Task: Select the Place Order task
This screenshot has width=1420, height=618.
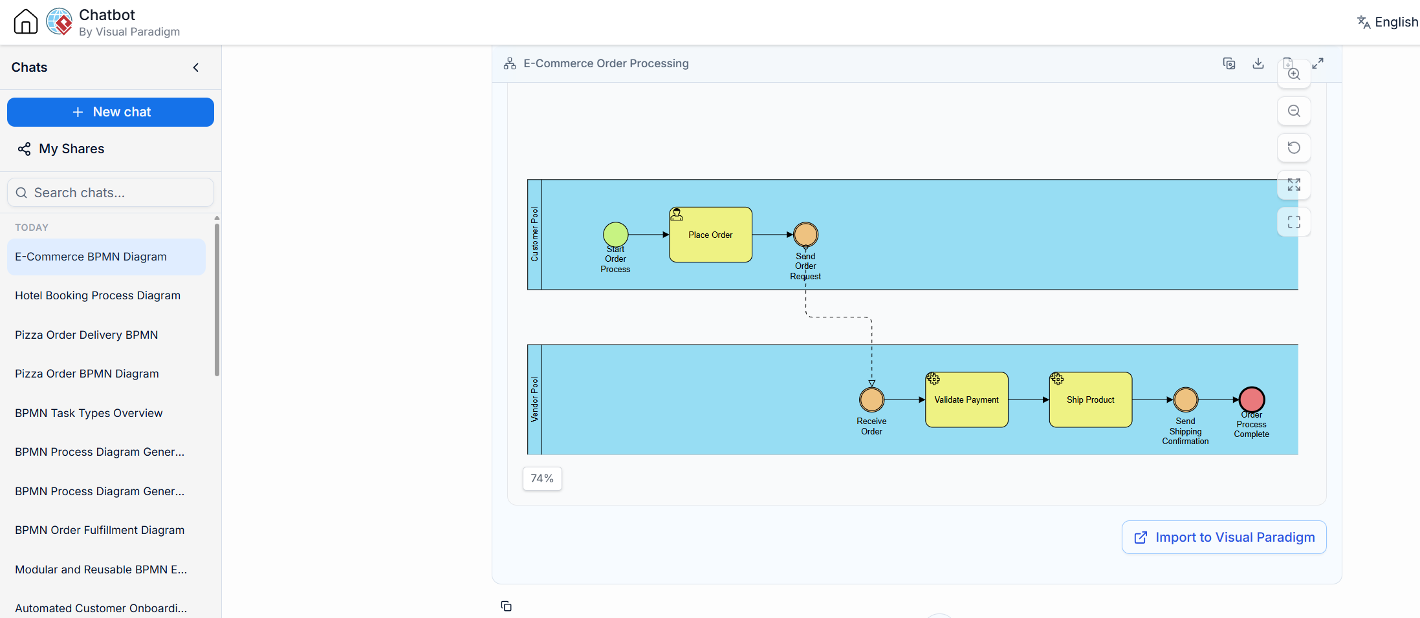Action: point(710,235)
